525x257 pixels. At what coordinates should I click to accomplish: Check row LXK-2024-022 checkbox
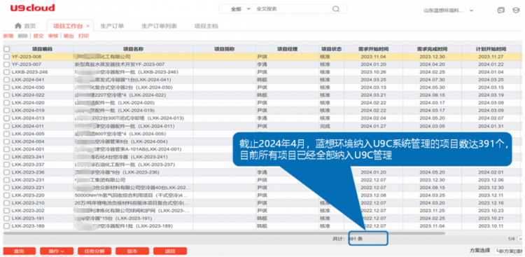[x=7, y=95]
